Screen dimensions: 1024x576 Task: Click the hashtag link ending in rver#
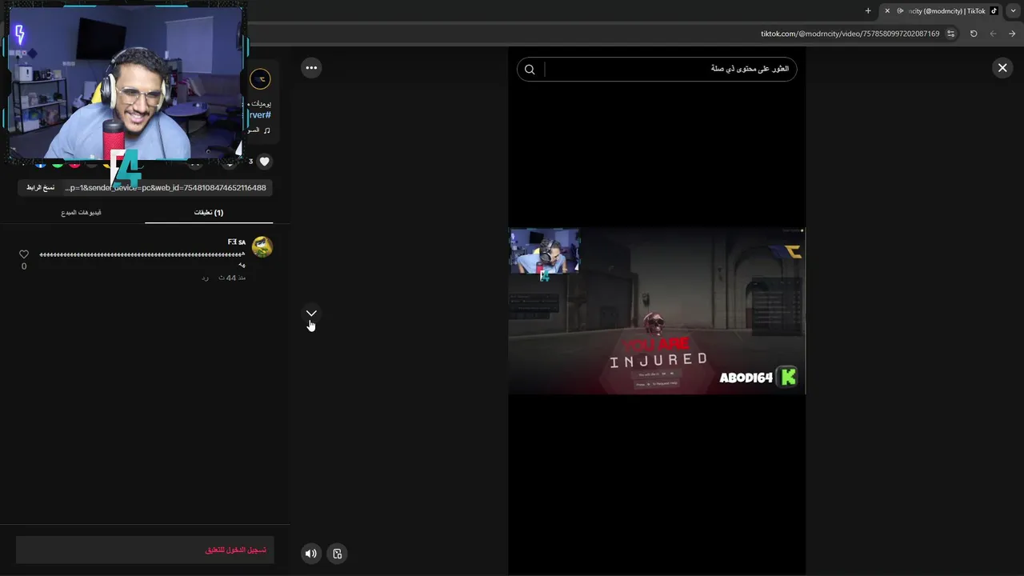[x=259, y=115]
